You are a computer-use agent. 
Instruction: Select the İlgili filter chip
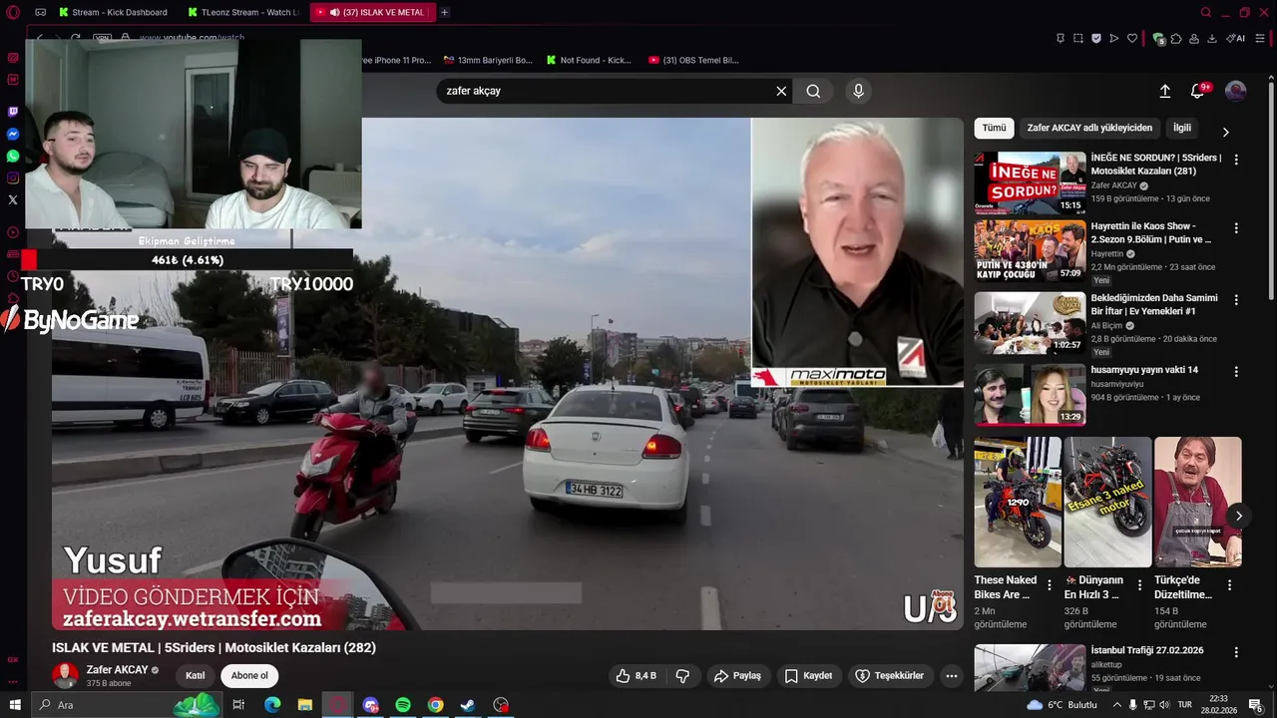pos(1182,128)
